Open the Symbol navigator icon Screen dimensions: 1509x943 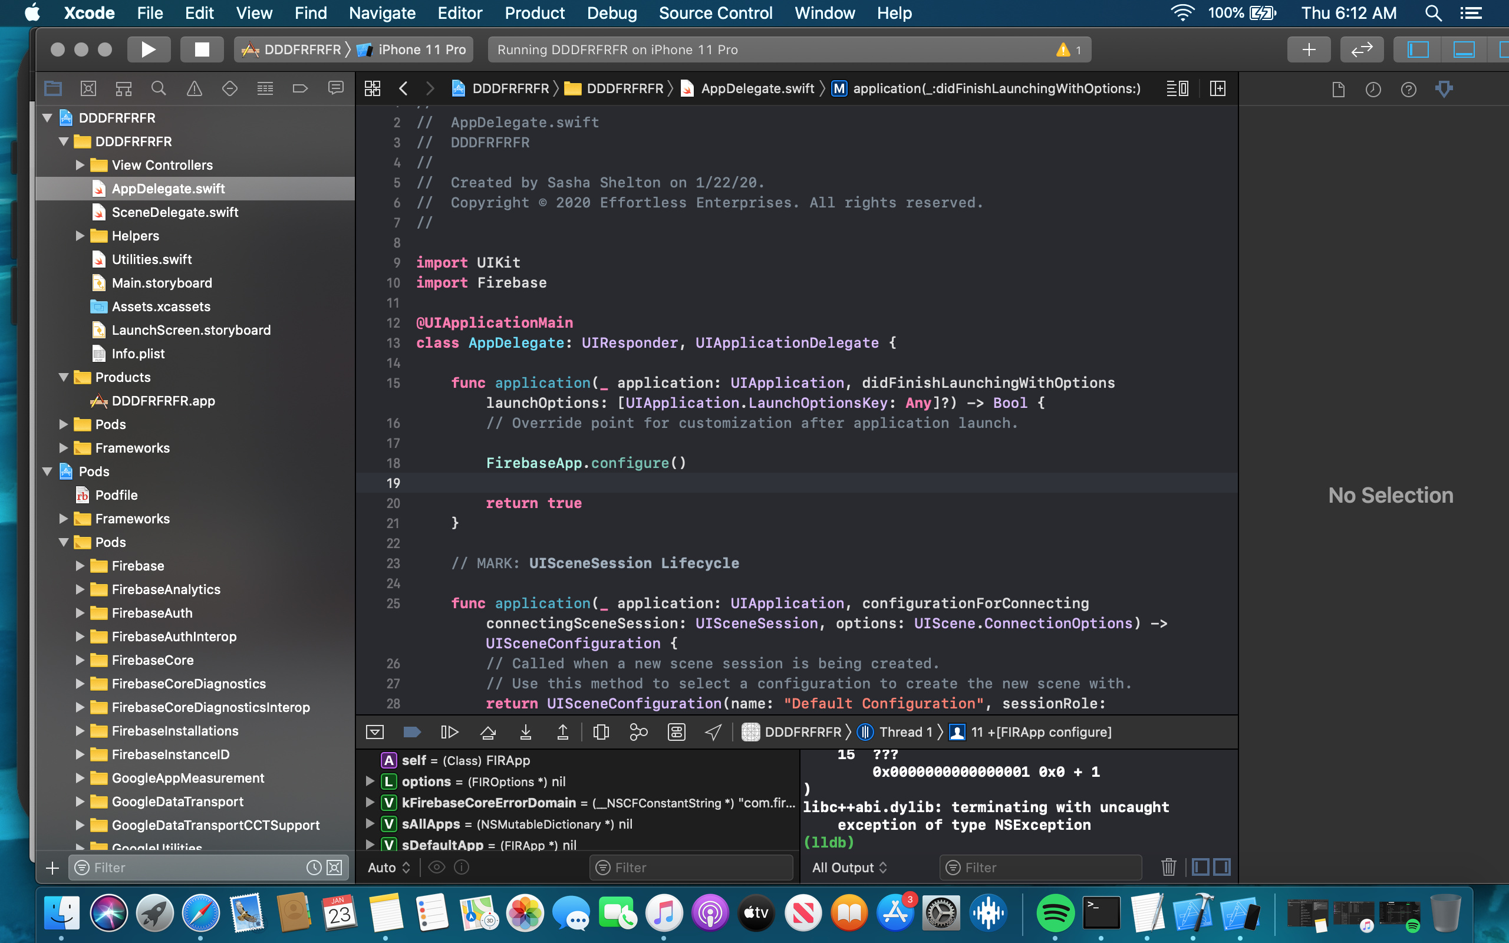123,88
